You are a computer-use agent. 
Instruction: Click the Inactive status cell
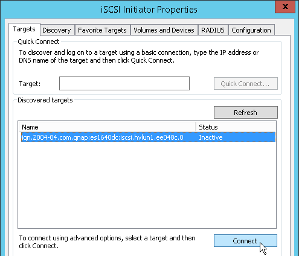point(211,137)
